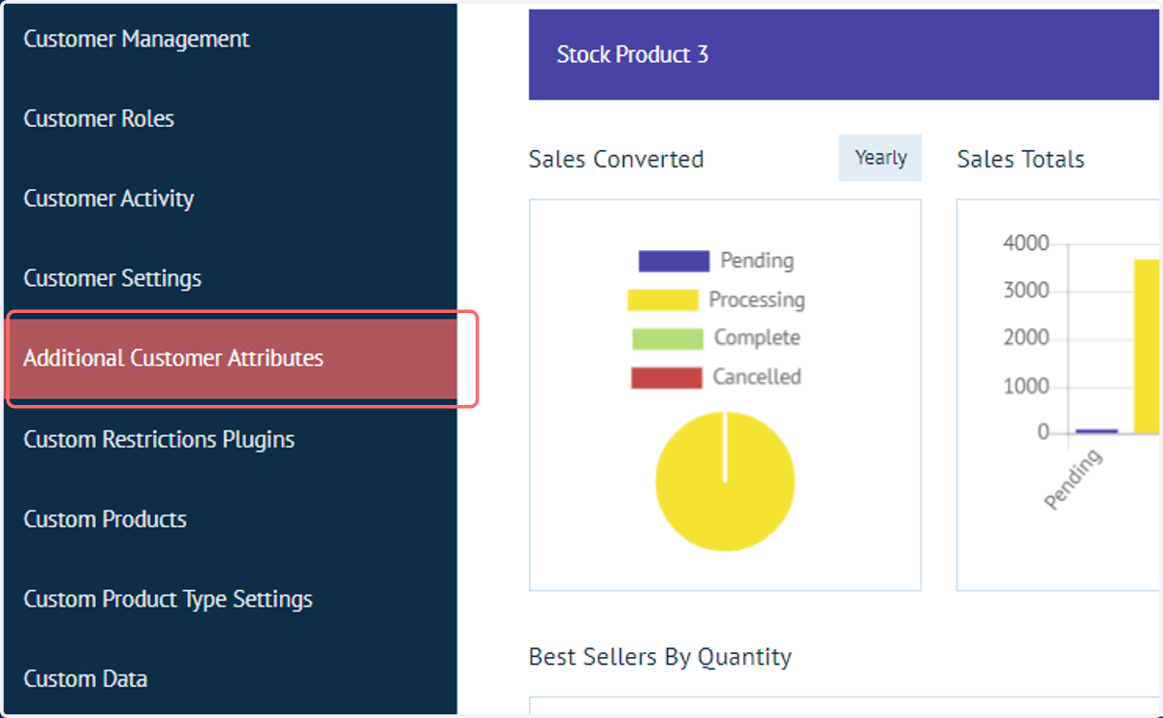Click the 3000 axis label
The width and height of the screenshot is (1163, 718).
pos(1026,291)
